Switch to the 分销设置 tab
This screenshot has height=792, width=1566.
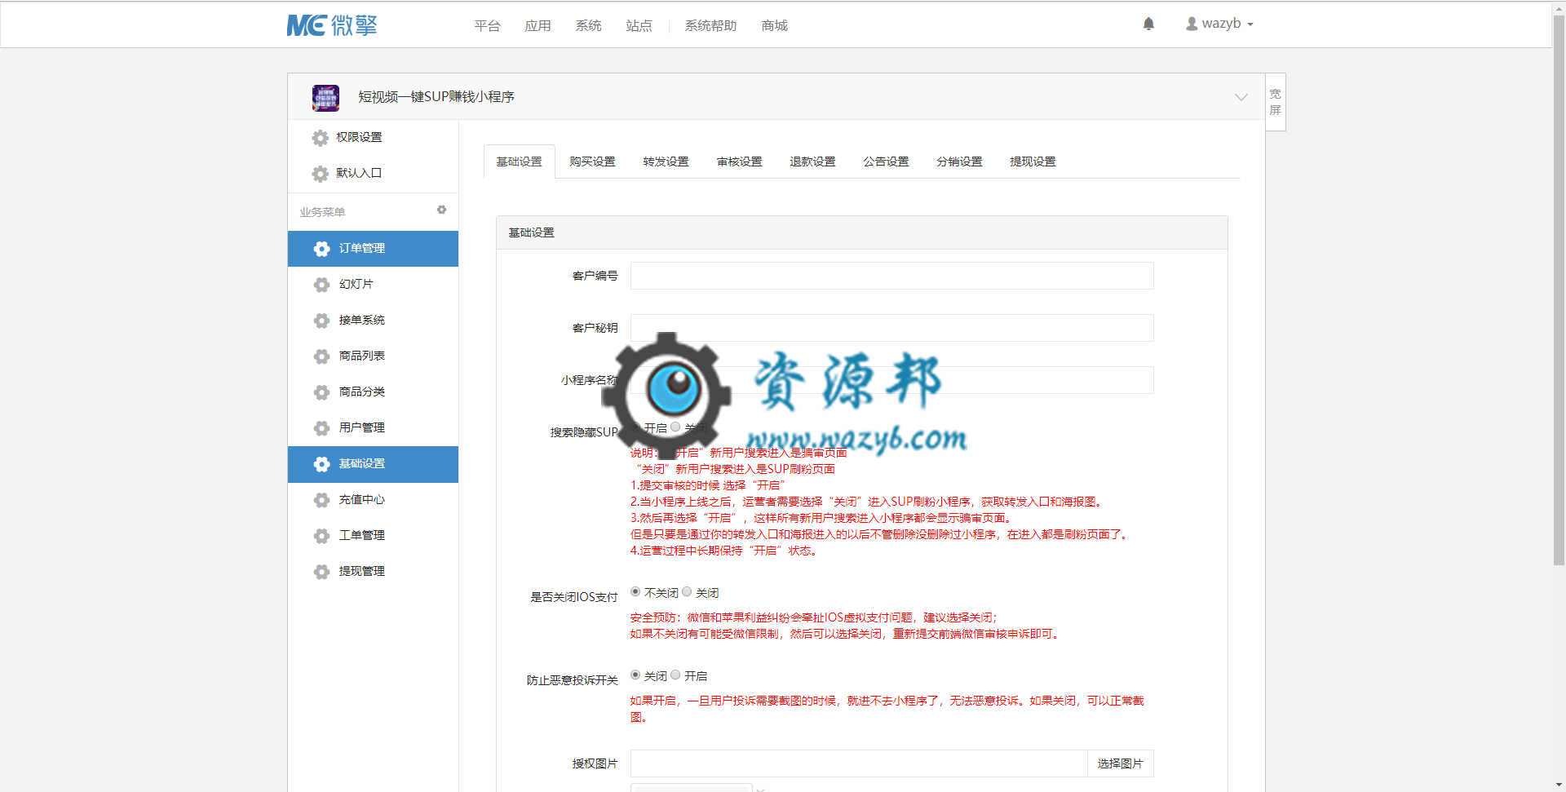click(x=960, y=161)
